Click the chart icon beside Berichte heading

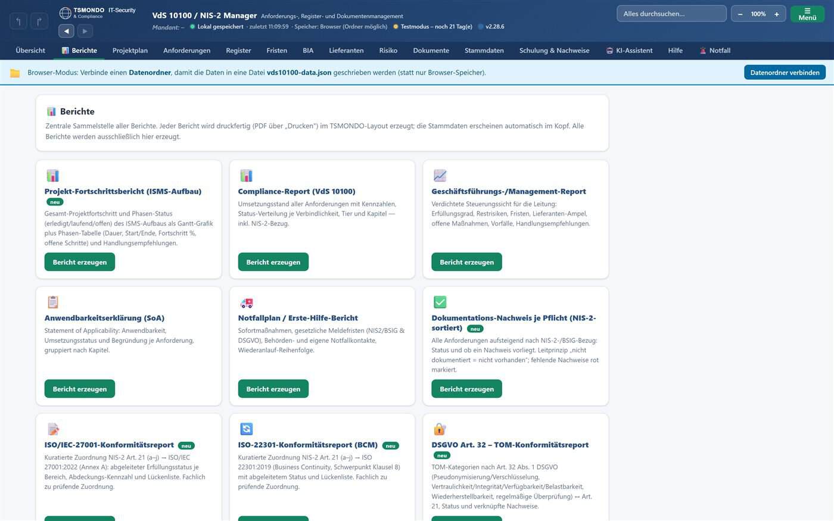[x=51, y=111]
